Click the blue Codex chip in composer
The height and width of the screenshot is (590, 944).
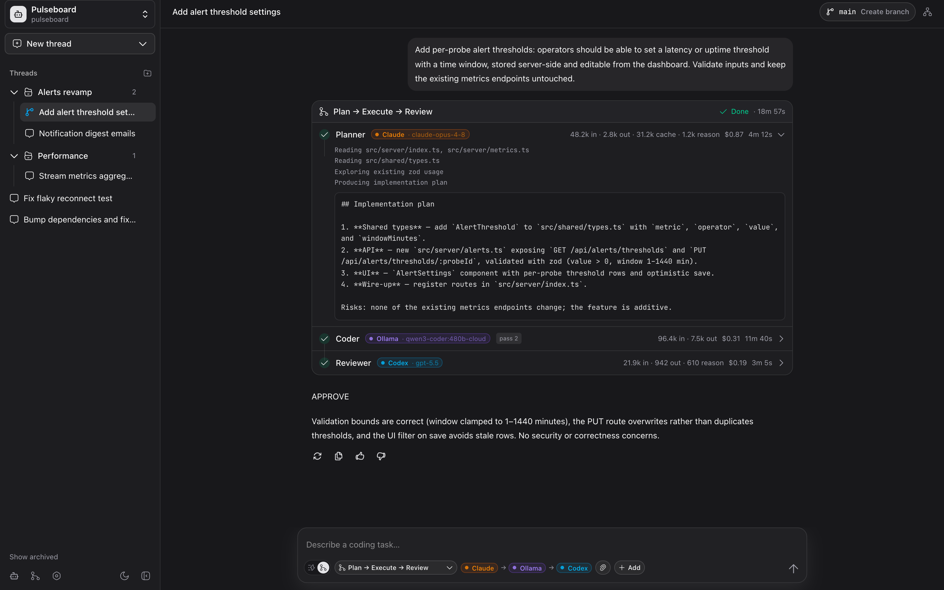574,568
